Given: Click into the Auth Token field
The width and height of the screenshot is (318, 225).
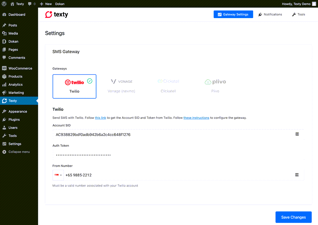Looking at the screenshot, I should 178,155.
